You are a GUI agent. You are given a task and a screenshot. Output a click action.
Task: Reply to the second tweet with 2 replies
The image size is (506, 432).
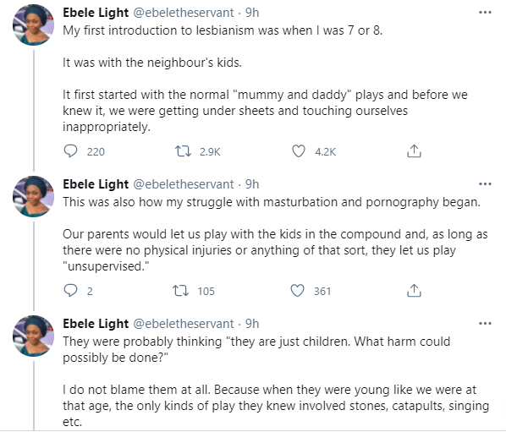click(x=71, y=291)
